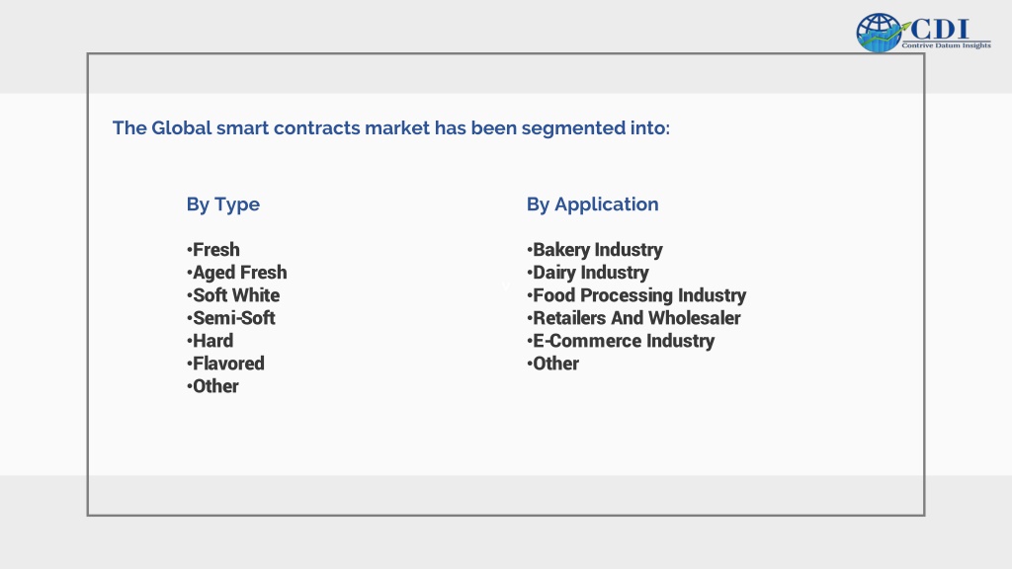Select the slide heading about smart contracts market

(391, 127)
